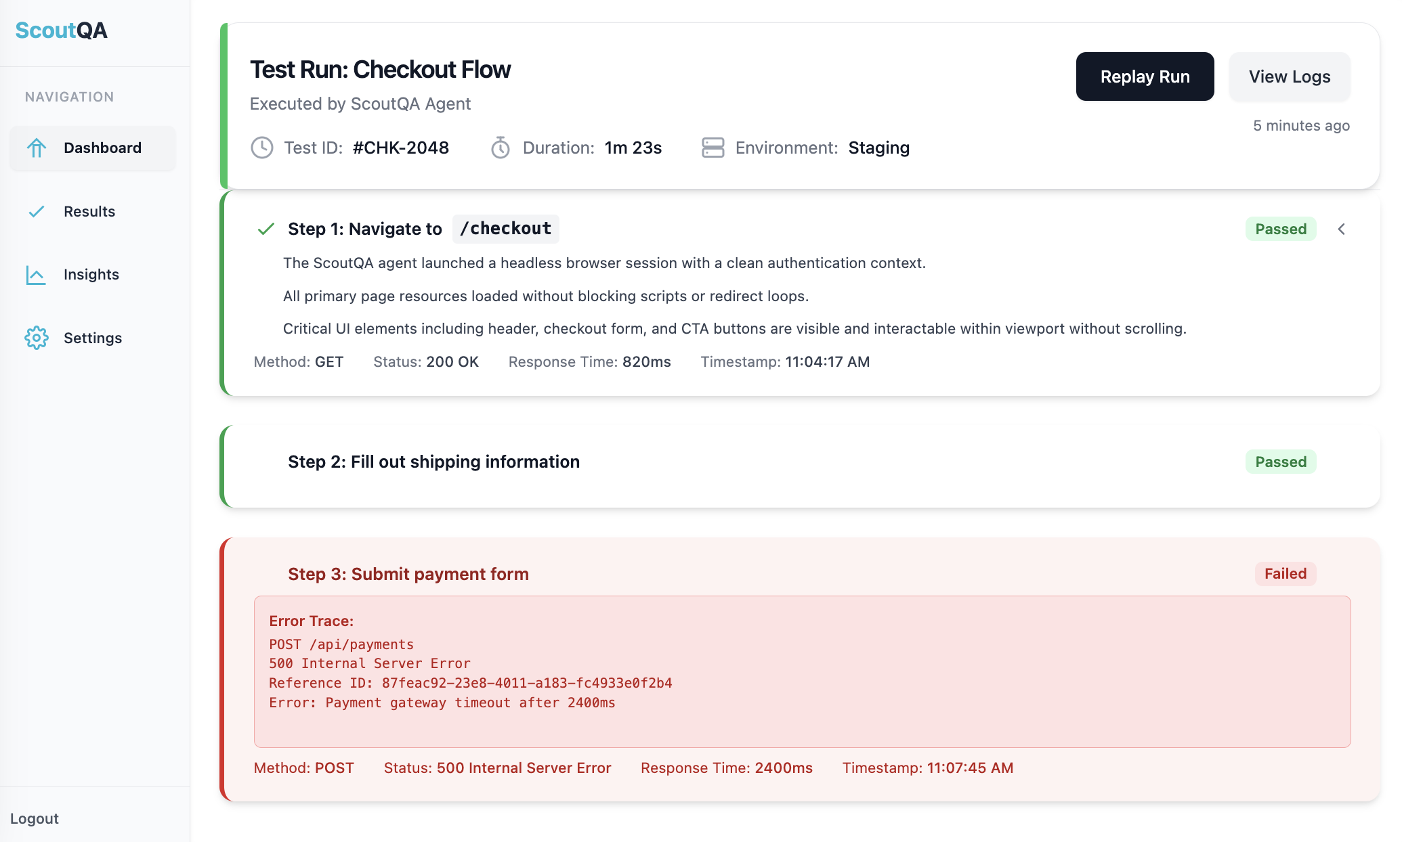Click the clock icon beside Test ID
The width and height of the screenshot is (1402, 842).
(262, 148)
